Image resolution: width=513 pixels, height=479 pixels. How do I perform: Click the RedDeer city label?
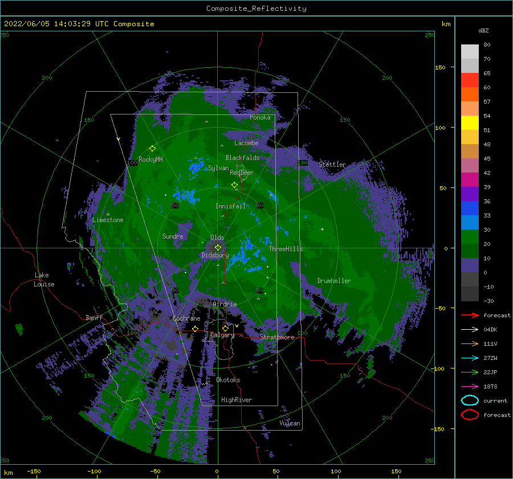242,173
